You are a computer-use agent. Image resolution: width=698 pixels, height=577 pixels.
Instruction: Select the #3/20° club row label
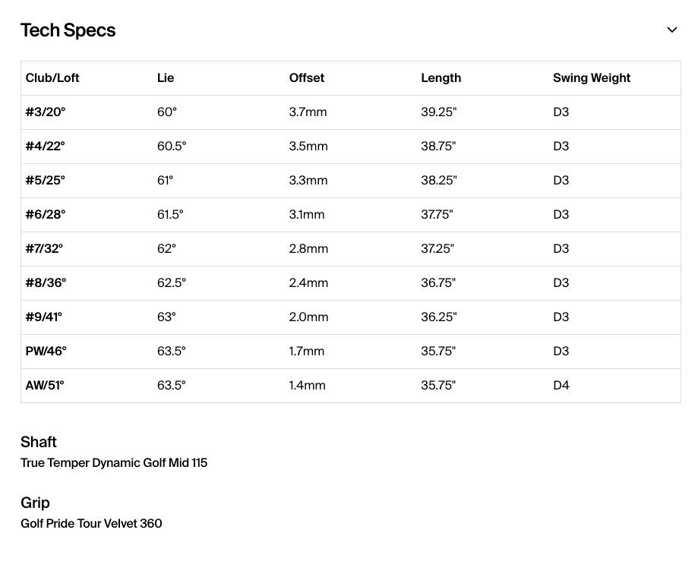click(46, 112)
